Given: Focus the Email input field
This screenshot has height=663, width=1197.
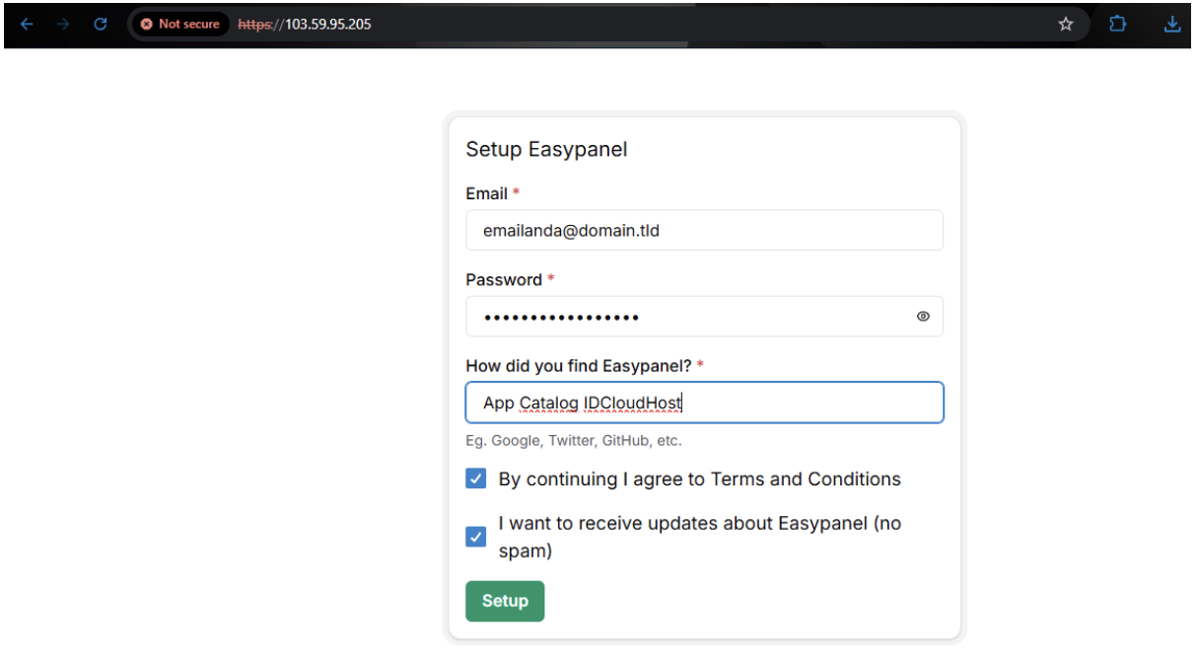Looking at the screenshot, I should [x=704, y=230].
